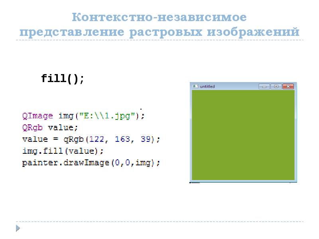Click the subtitle line "представление растровых изображений"
The height and width of the screenshot is (239, 319).
(x=159, y=32)
